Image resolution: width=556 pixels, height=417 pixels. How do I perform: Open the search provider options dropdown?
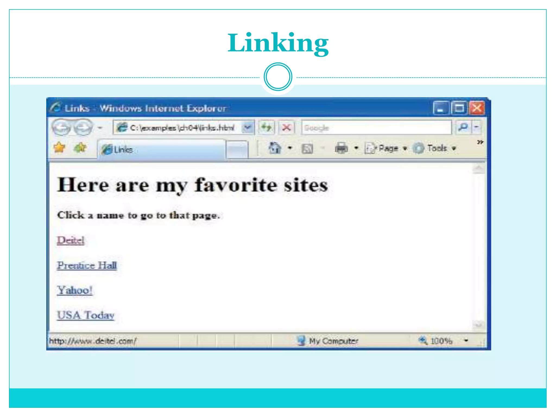coord(476,127)
